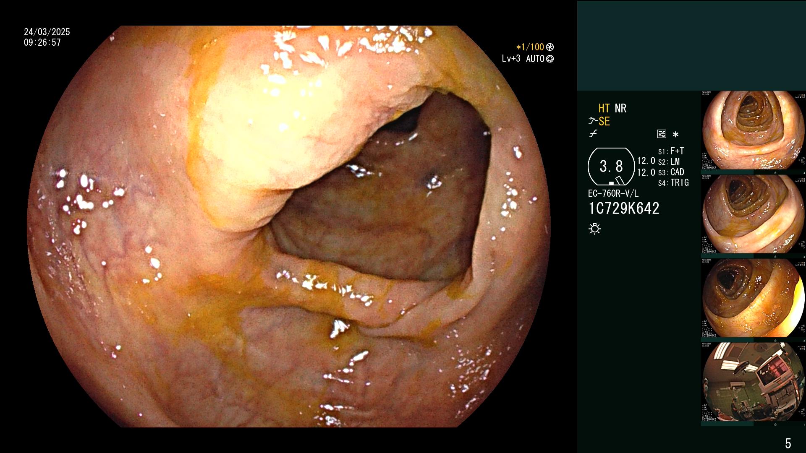Image resolution: width=806 pixels, height=453 pixels.
Task: Open captured thumbnail number 4
Action: point(753,130)
